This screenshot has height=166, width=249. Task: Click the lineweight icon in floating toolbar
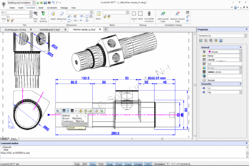72,111
